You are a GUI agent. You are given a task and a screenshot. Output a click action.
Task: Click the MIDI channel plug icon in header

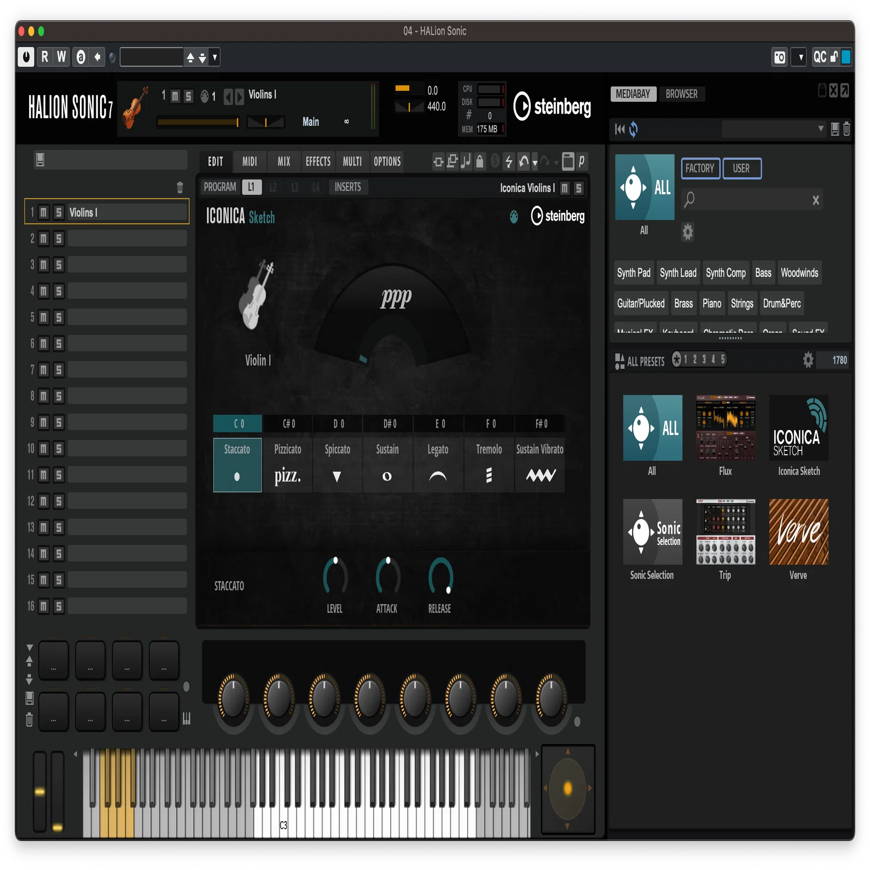[205, 97]
